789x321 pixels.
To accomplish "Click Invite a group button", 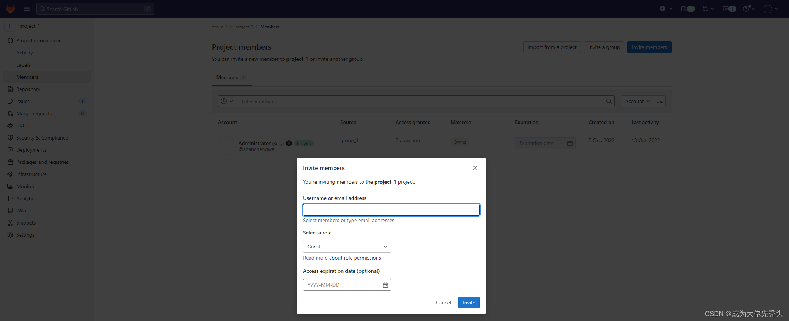I will tap(604, 47).
